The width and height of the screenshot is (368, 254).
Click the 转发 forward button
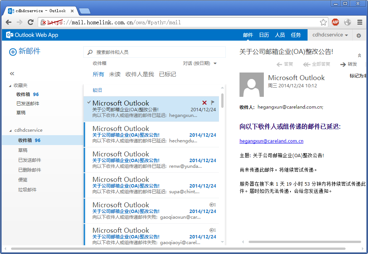coord(349,64)
